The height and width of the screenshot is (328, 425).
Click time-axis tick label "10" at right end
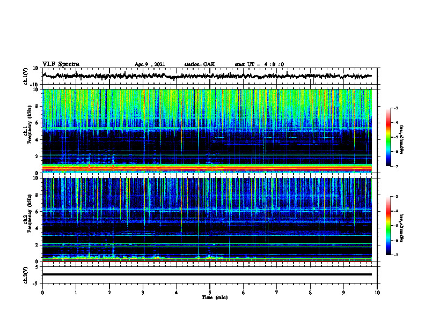tap(377, 293)
